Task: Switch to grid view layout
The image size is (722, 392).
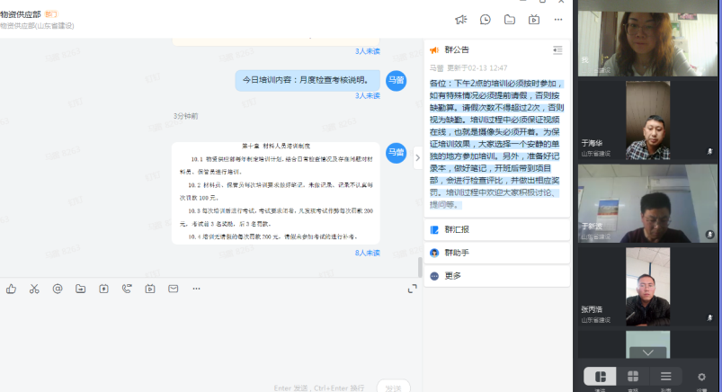Action: tap(633, 377)
